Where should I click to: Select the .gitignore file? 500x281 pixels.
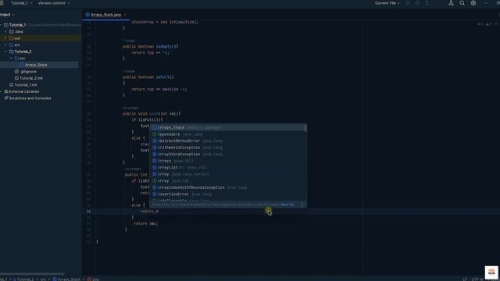[x=28, y=72]
